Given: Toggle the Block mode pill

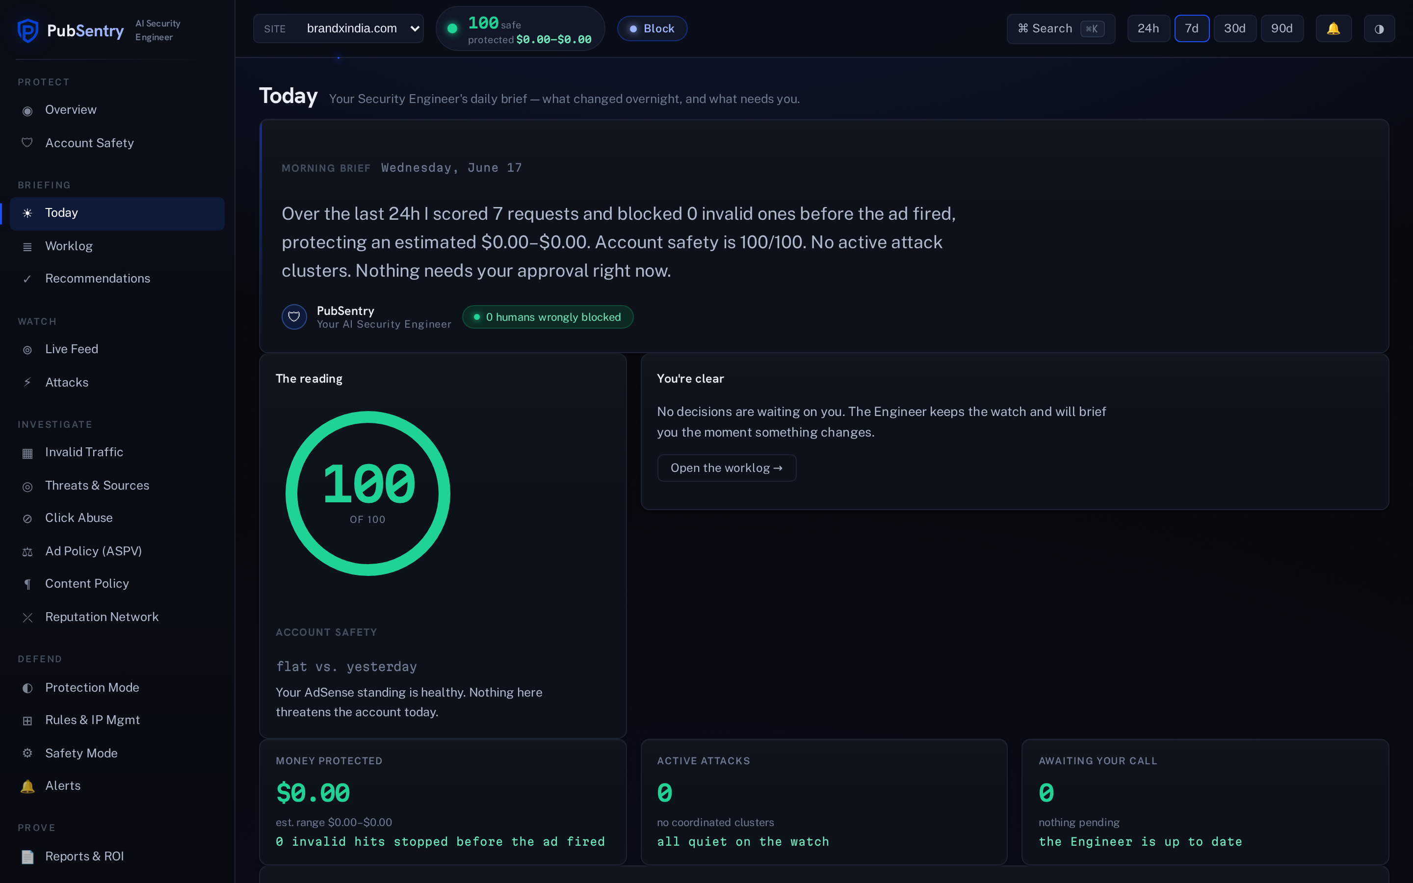Looking at the screenshot, I should point(652,28).
